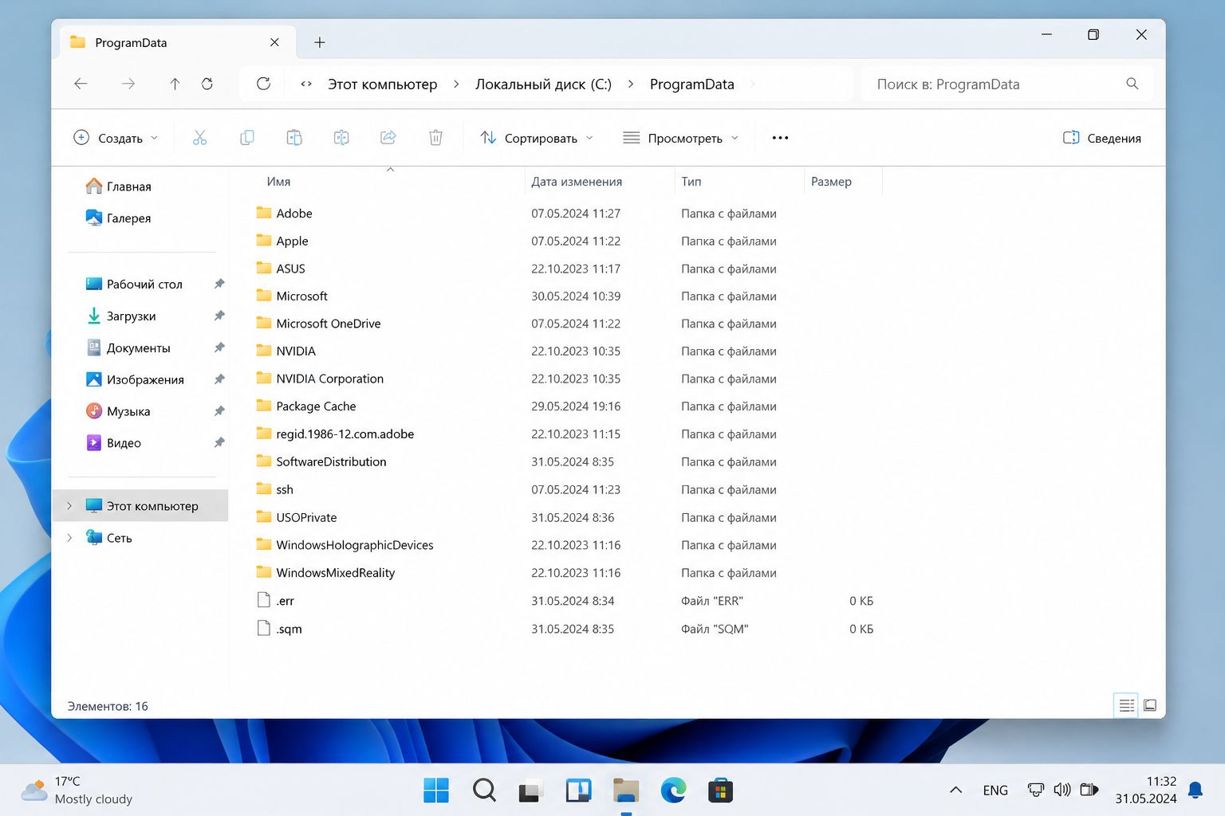This screenshot has height=816, width=1225.
Task: Click the ENG language indicator
Action: click(995, 790)
